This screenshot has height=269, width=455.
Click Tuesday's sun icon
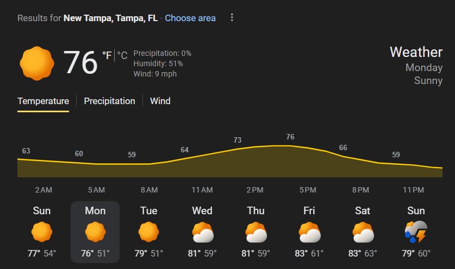click(x=148, y=233)
